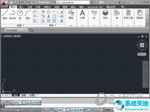Viewport: 150px width, 112px height.
Task: Click the Save As icon in quick access
Action: 25,2
